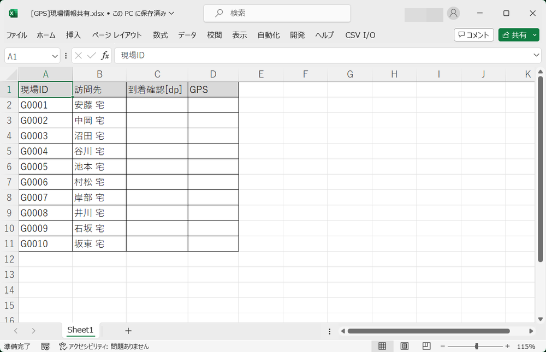
Task: Click the コメント button
Action: point(473,35)
